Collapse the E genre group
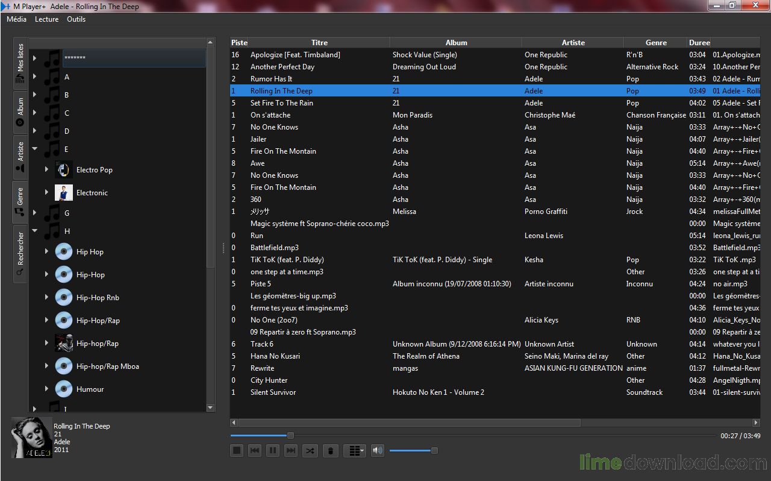The width and height of the screenshot is (771, 481). pos(35,148)
